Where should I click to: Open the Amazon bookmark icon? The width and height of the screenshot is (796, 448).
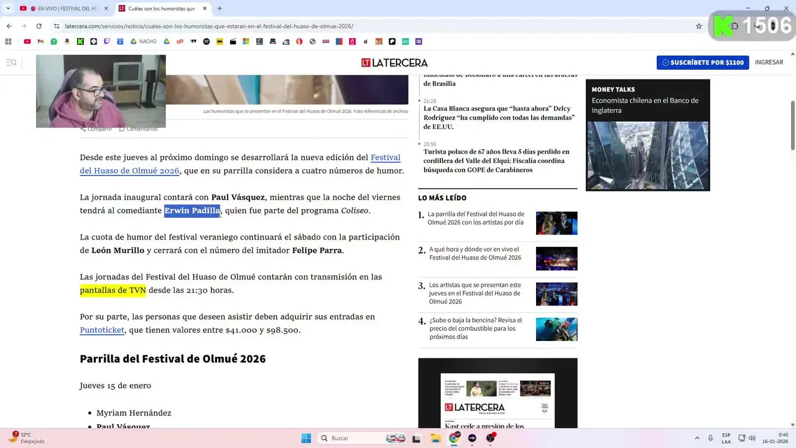point(67,42)
